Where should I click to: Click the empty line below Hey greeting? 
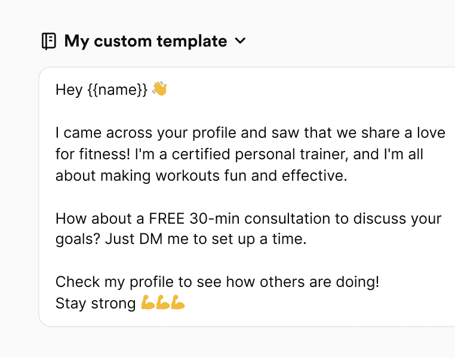coord(179,111)
